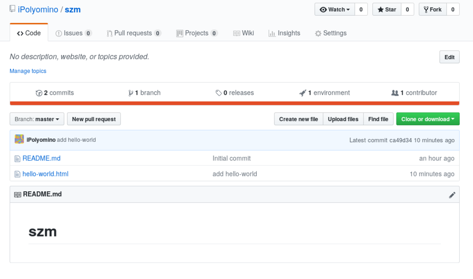Open the watchers count next to Watch
This screenshot has height=279, width=473.
[x=361, y=9]
